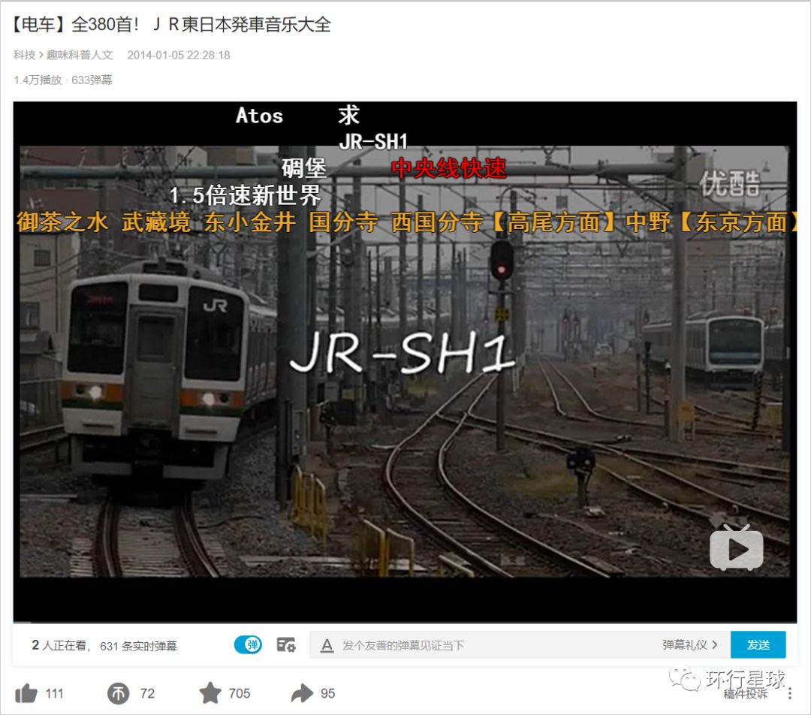This screenshot has width=811, height=715.
Task: Click the like count 111
Action: pyautogui.click(x=54, y=693)
